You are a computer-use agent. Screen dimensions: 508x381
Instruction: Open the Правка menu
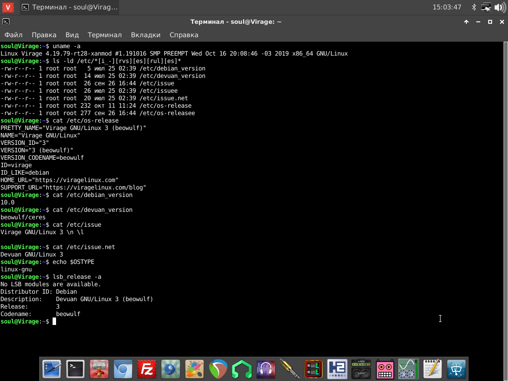tap(44, 35)
